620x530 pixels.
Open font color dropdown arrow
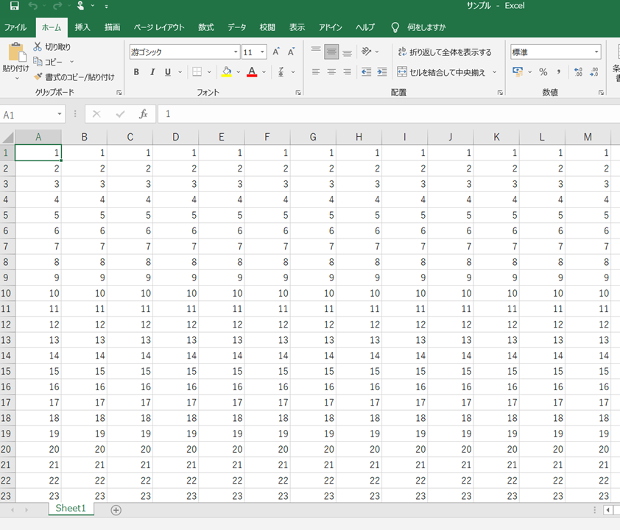pyautogui.click(x=264, y=72)
